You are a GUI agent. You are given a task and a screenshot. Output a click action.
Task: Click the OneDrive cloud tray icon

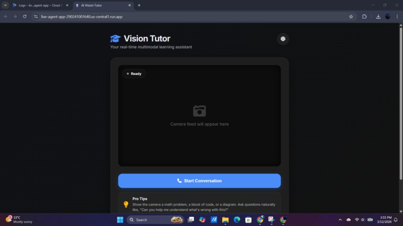[348, 220]
